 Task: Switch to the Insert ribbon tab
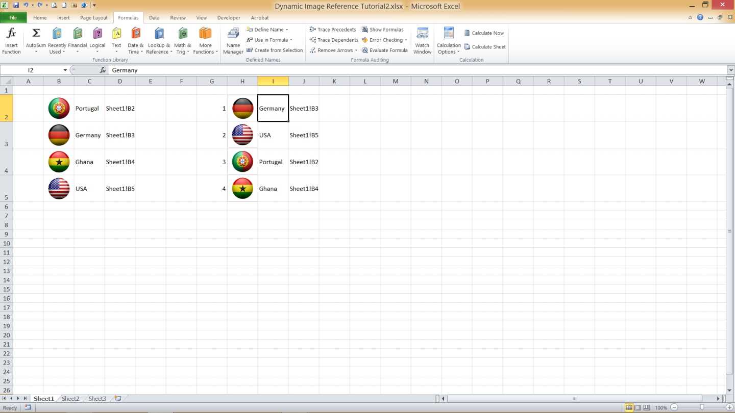[x=63, y=18]
